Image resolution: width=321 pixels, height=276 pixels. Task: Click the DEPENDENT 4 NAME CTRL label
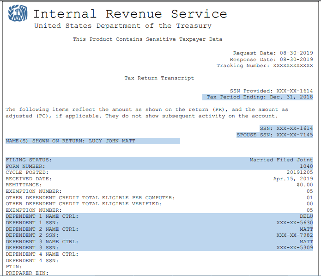42,254
